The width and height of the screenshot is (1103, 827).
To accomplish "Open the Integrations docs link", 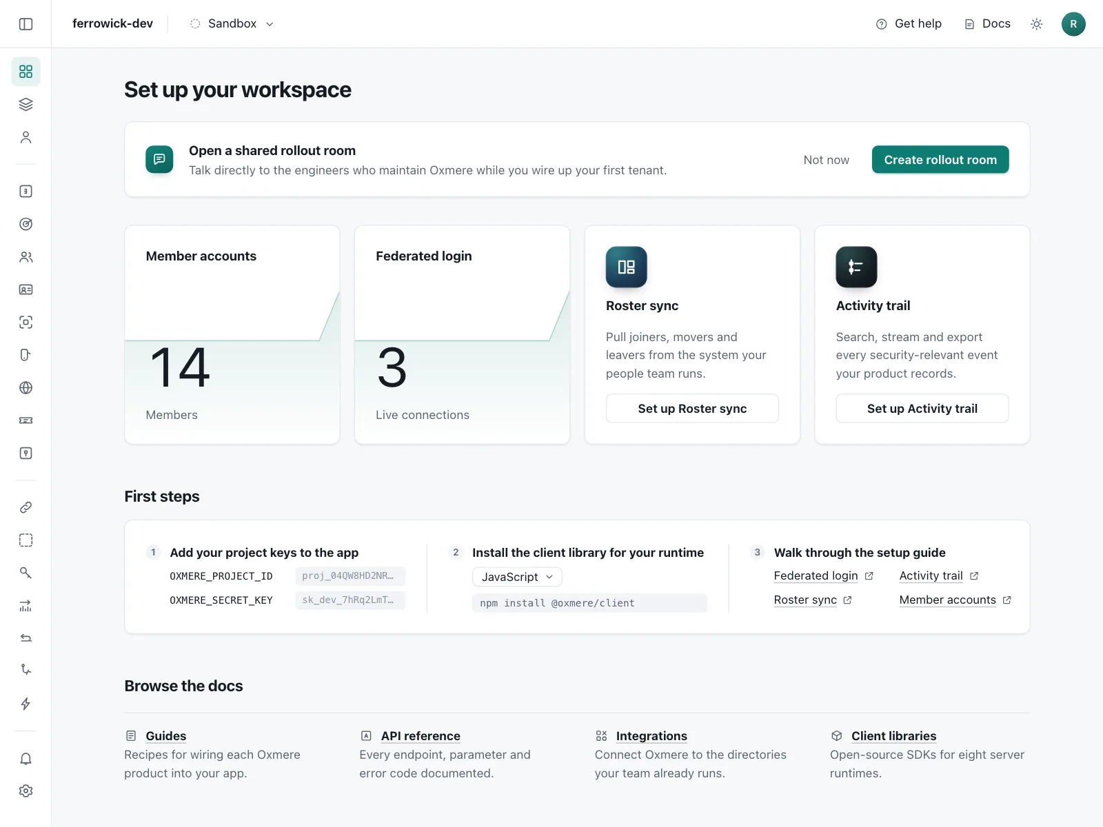I will (651, 736).
